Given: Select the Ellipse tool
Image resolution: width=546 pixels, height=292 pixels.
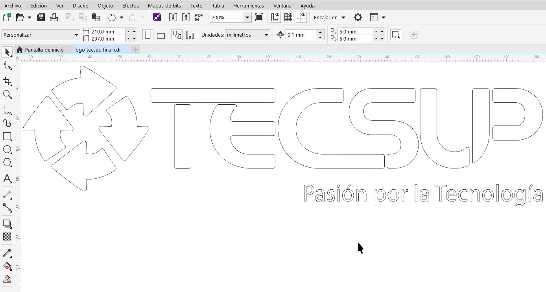Looking at the screenshot, I should click(x=7, y=150).
